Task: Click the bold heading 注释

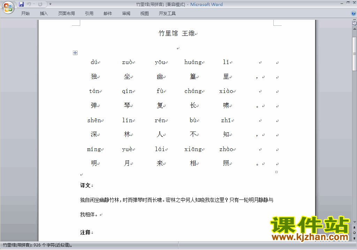Action: 85,232
